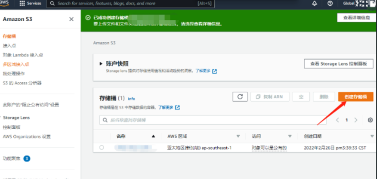Open the table settings gear icon

pyautogui.click(x=370, y=120)
